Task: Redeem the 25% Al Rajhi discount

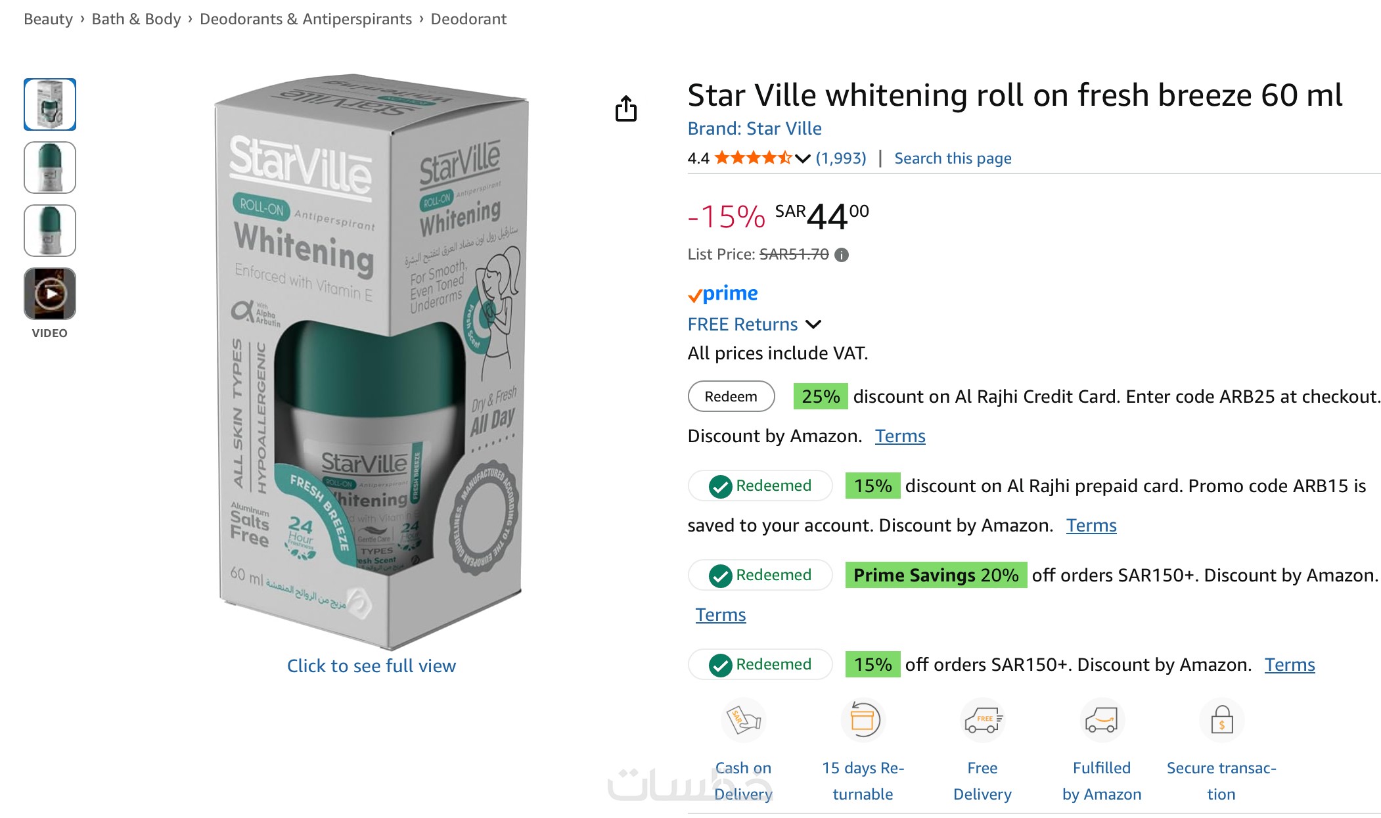Action: [731, 397]
